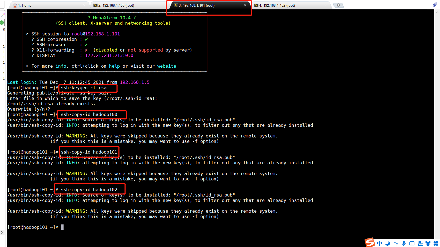440x247 pixels.
Task: Click the ssh-copy-id hadoop102 command text
Action: point(89,190)
